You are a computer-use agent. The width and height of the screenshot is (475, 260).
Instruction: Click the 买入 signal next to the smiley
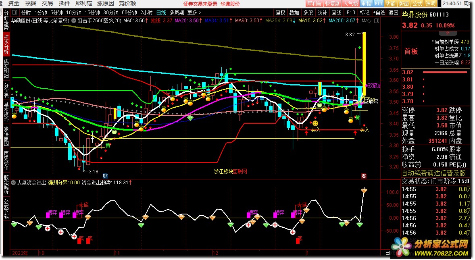316,130
